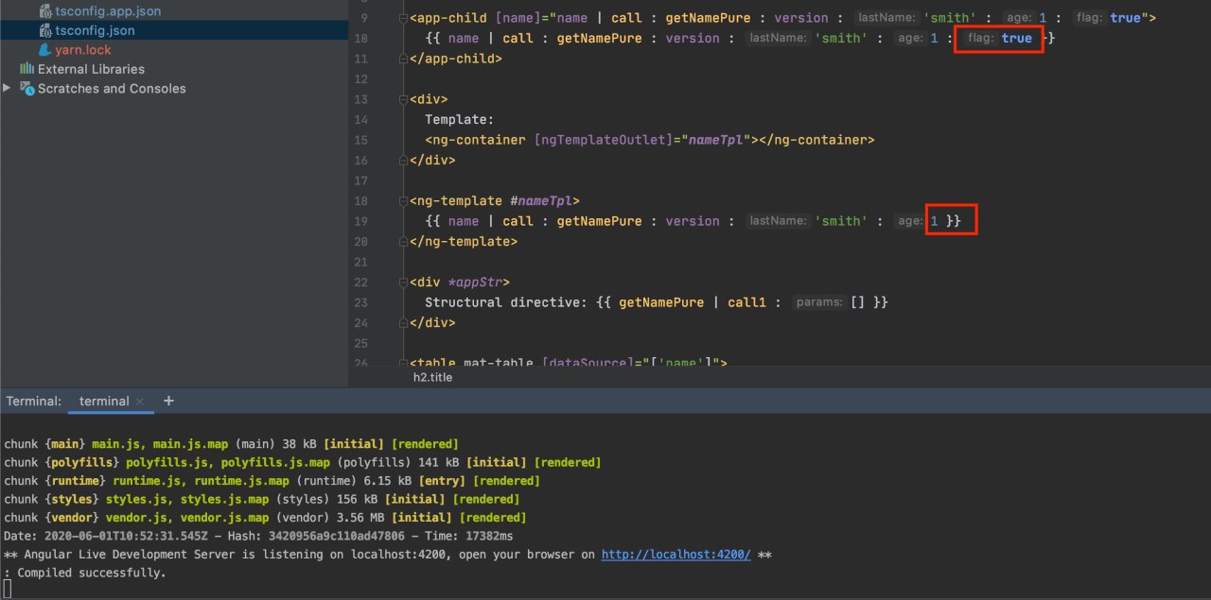Screen dimensions: 1211x600
Task: Add a new terminal session with plus
Action: [x=168, y=401]
